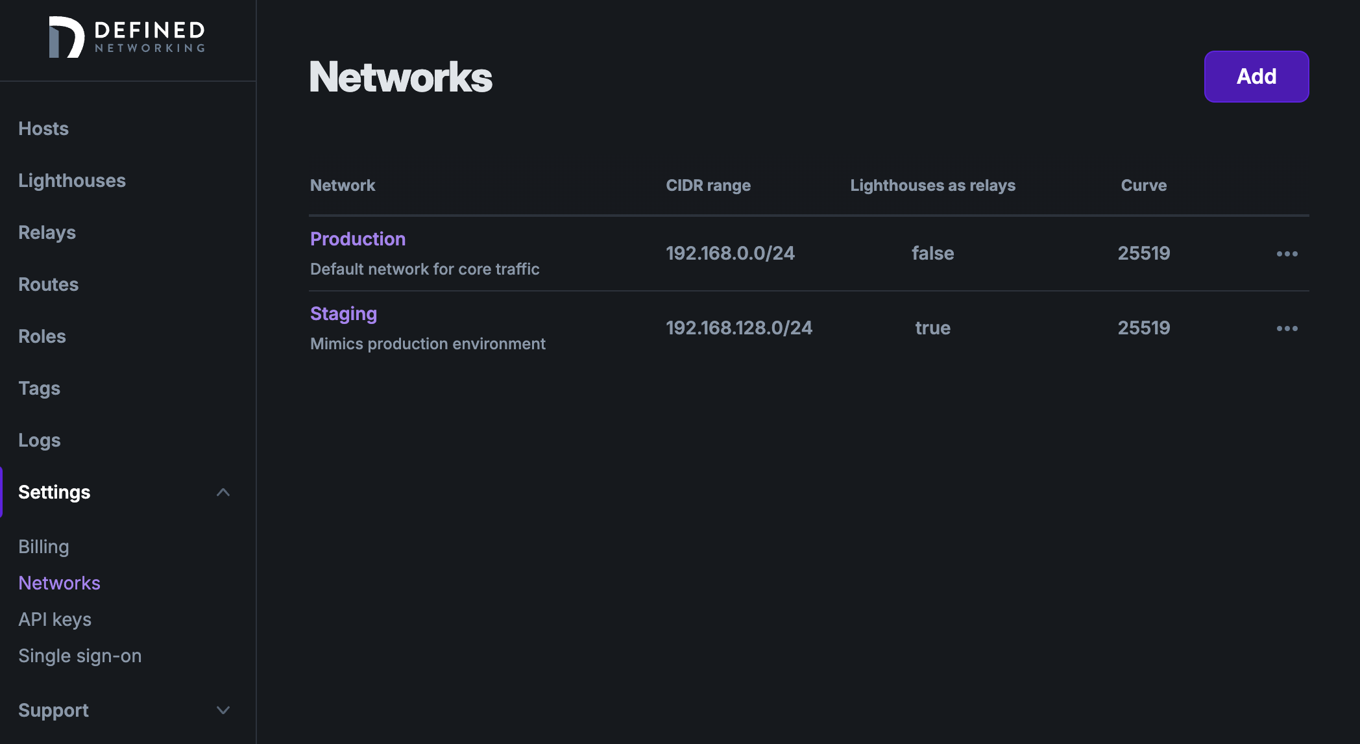Image resolution: width=1360 pixels, height=744 pixels.
Task: Open the actions menu for Production network
Action: pos(1286,253)
